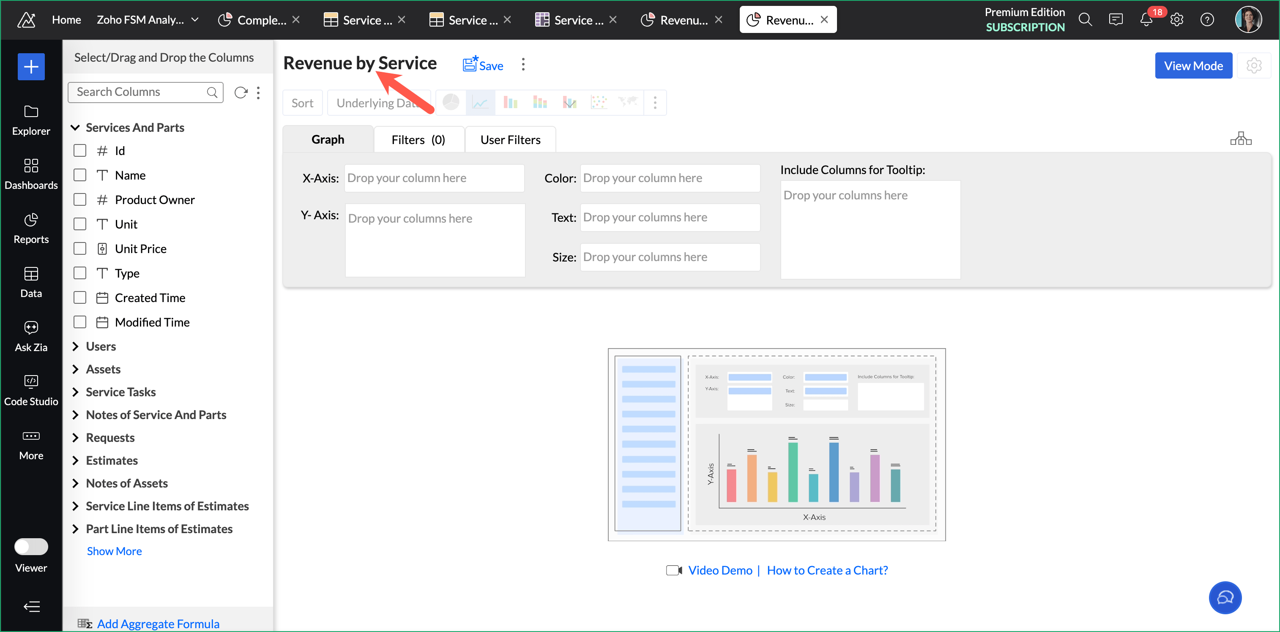Image resolution: width=1280 pixels, height=632 pixels.
Task: Open Ask Zia in the sidebar
Action: (31, 336)
